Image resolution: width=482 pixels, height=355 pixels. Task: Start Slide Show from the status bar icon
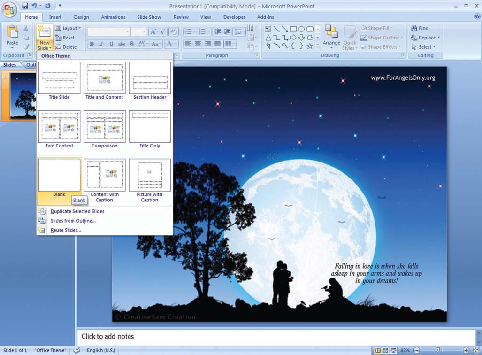coord(393,350)
